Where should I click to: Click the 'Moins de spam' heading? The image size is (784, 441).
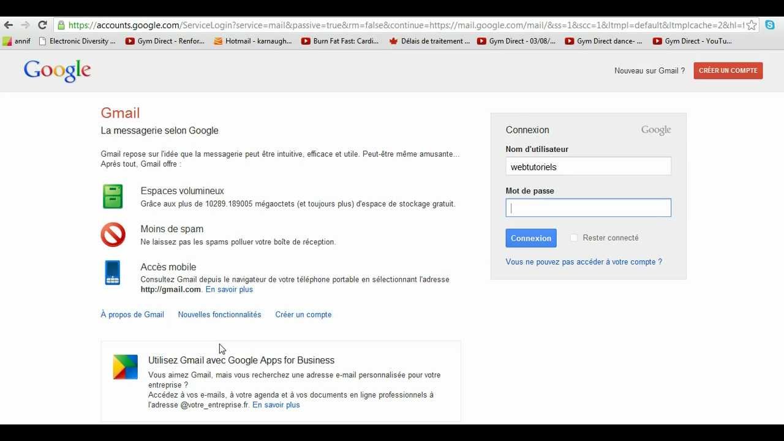coord(172,229)
